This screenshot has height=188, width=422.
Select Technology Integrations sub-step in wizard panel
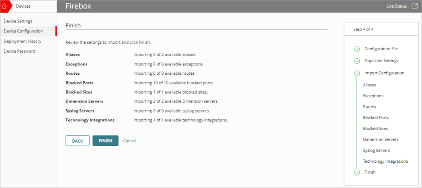[385, 161]
